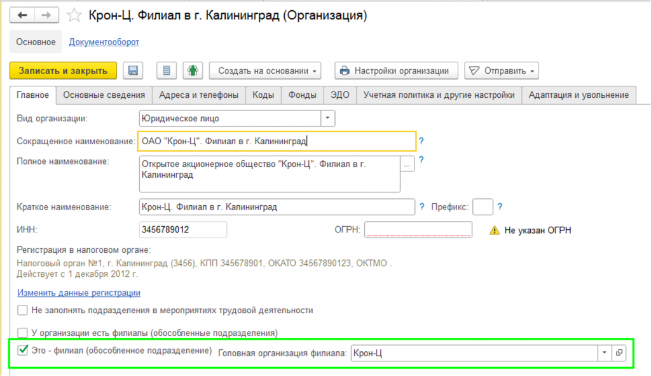Switch to the Главное tab
651x376 pixels.
pyautogui.click(x=33, y=95)
